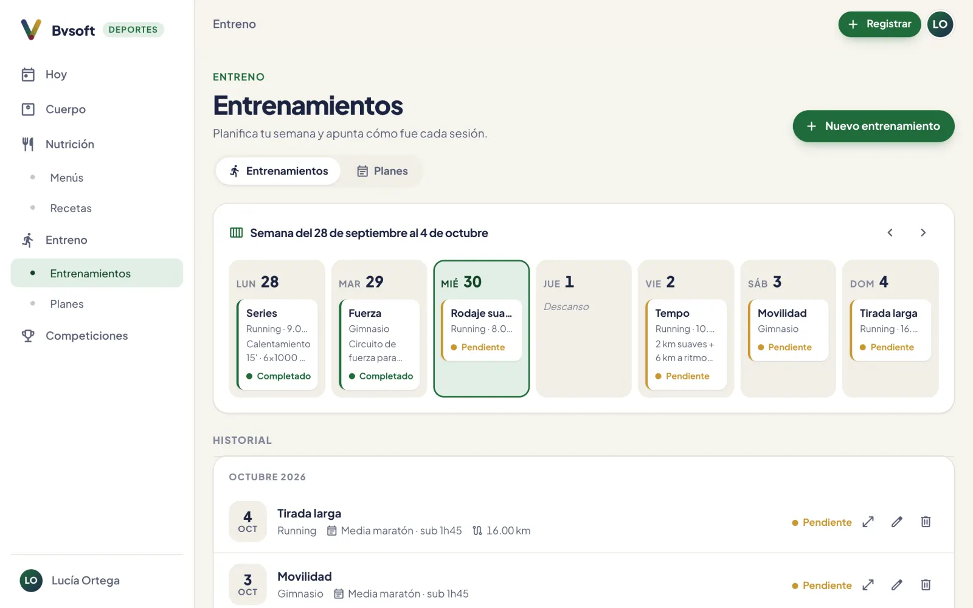This screenshot has width=973, height=608.
Task: Go to the next week
Action: 923,233
